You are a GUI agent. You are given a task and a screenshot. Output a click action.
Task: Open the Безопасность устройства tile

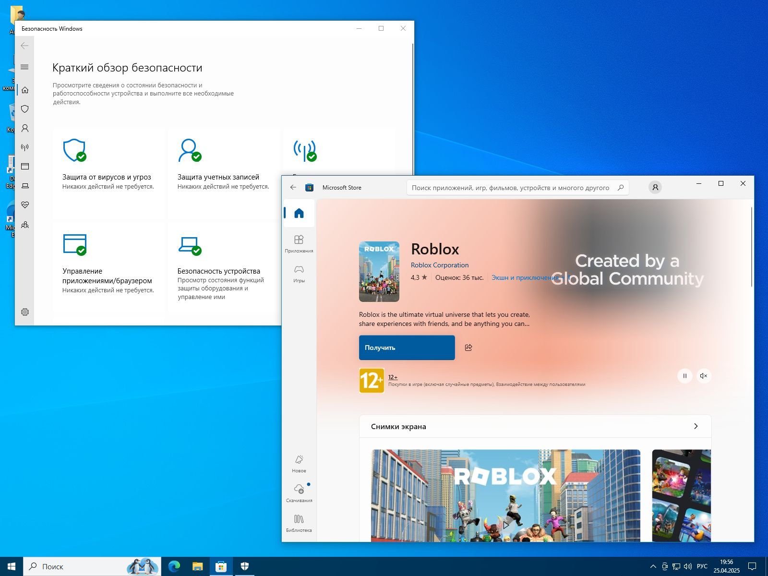click(223, 267)
